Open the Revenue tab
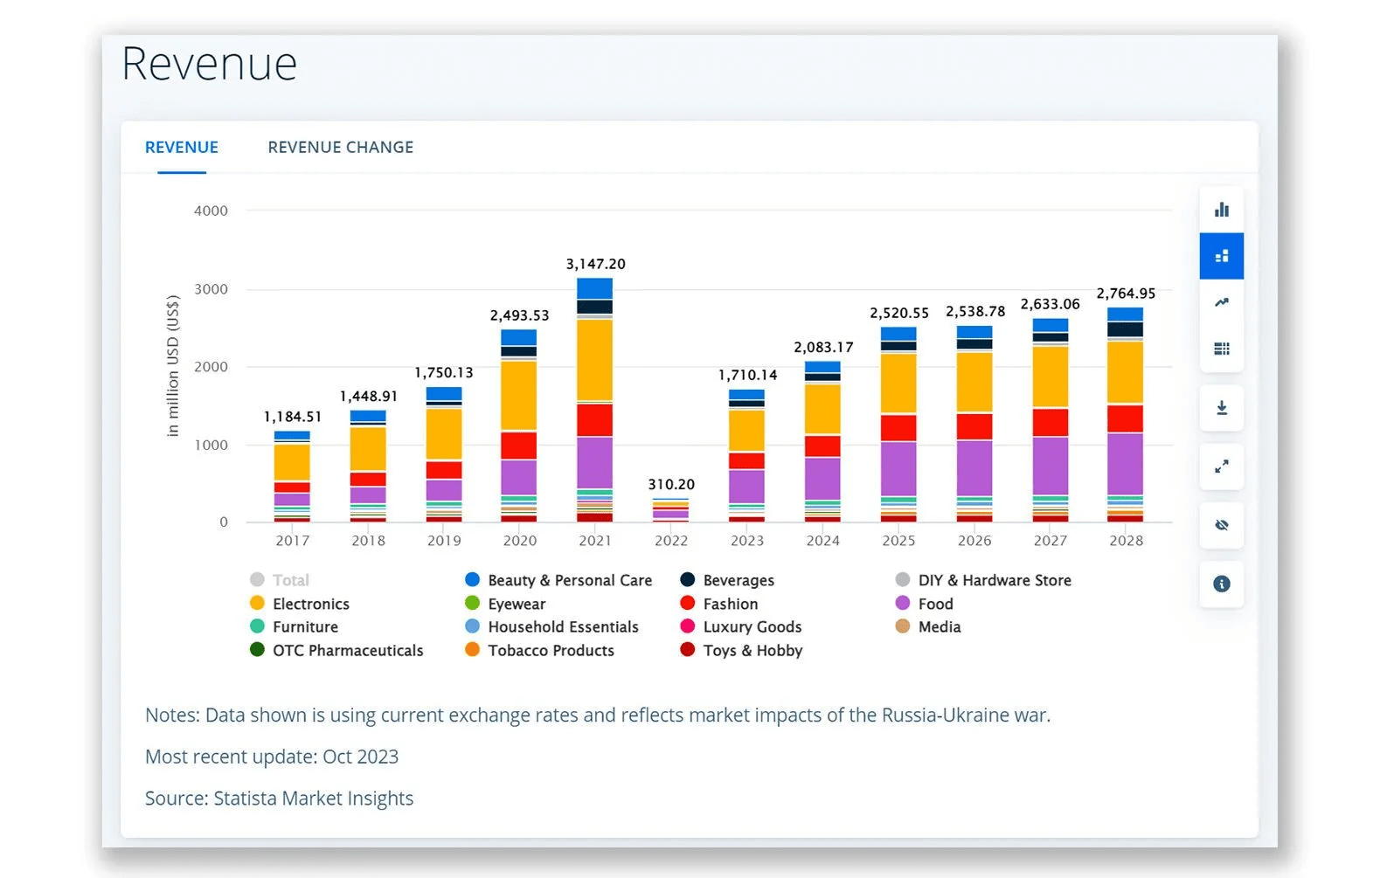Screen dimensions: 1373x878 (182, 148)
